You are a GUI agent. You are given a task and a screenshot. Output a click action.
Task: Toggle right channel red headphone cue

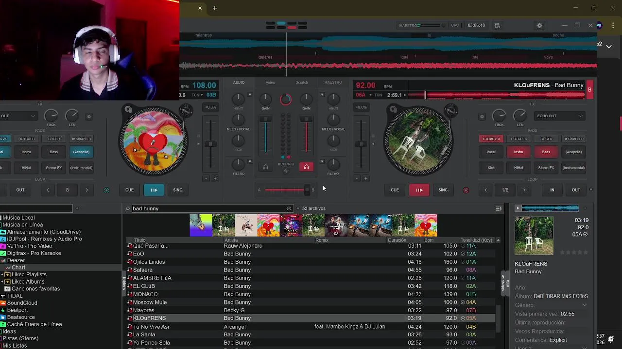coord(306,167)
